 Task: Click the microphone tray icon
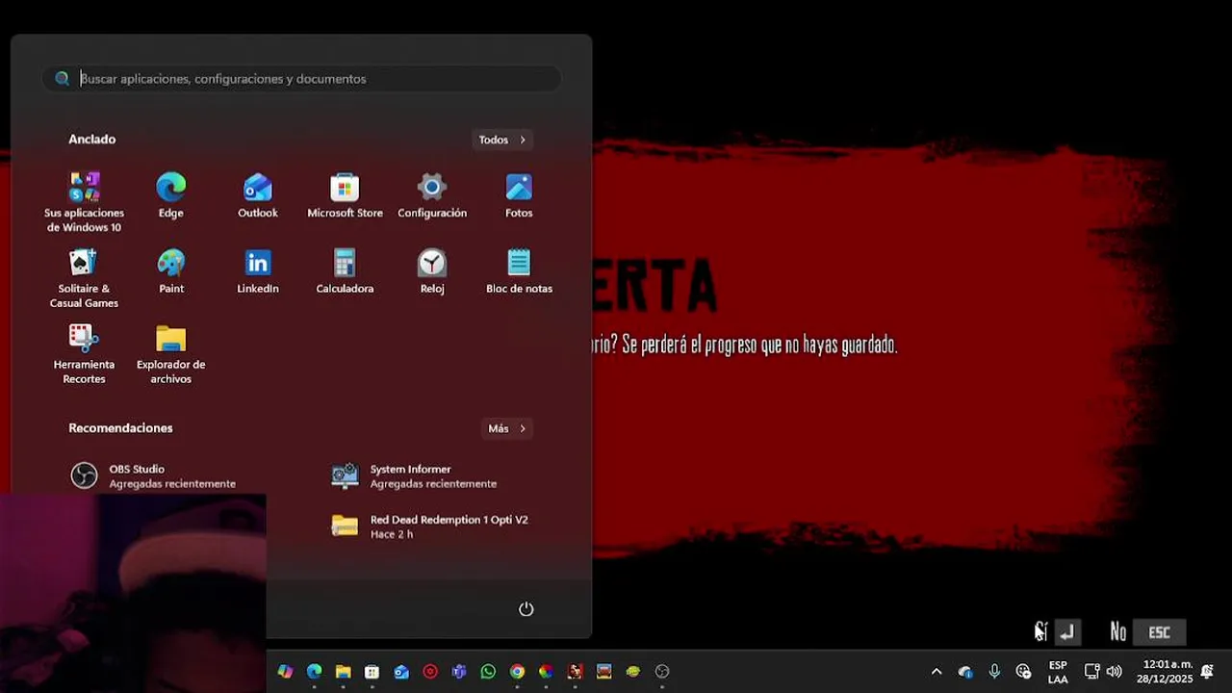pyautogui.click(x=994, y=672)
